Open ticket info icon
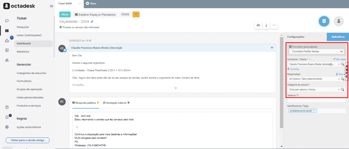 [266, 25]
